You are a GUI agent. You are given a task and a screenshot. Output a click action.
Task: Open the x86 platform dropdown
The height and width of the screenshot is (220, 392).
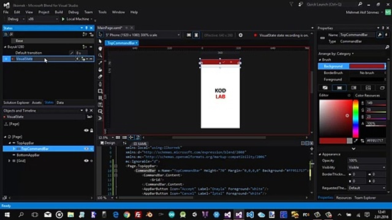(43, 19)
